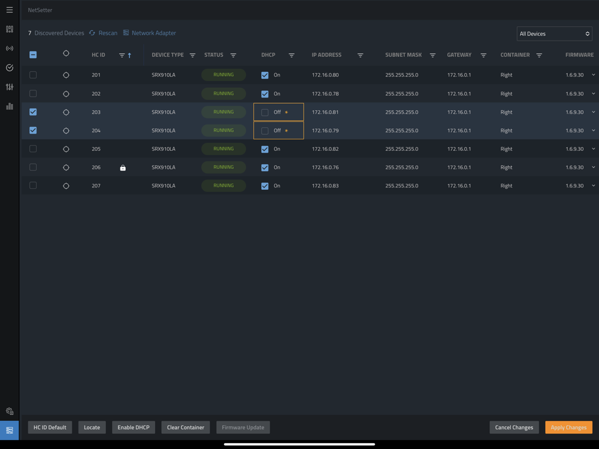This screenshot has height=449, width=599.
Task: Click IP address 172.16.0.79
Action: [325, 131]
